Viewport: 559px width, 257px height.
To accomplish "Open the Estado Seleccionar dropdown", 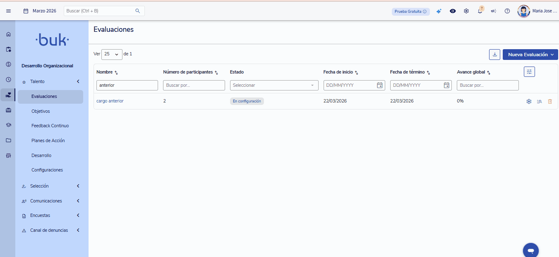I will pyautogui.click(x=273, y=85).
